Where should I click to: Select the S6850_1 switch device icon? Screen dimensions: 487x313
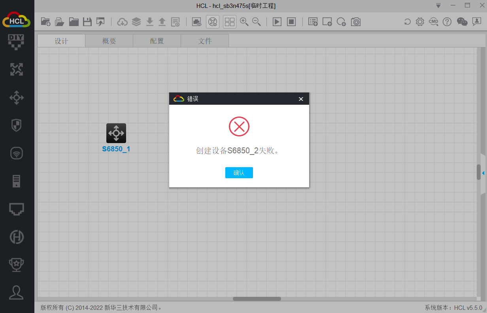click(116, 133)
